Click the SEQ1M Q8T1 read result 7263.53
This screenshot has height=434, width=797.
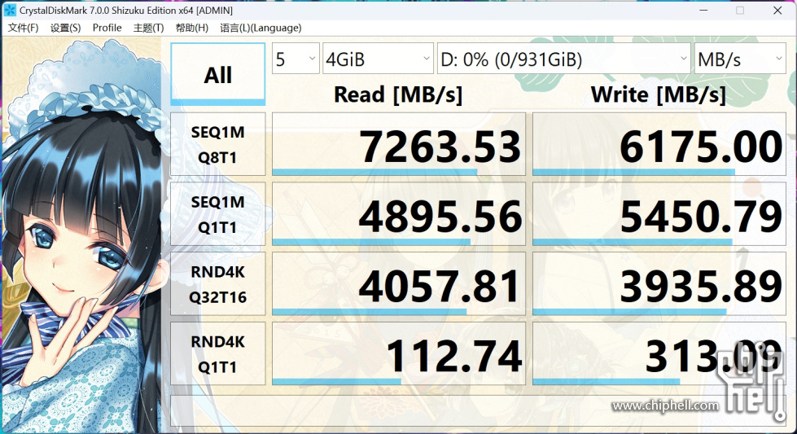click(x=399, y=144)
